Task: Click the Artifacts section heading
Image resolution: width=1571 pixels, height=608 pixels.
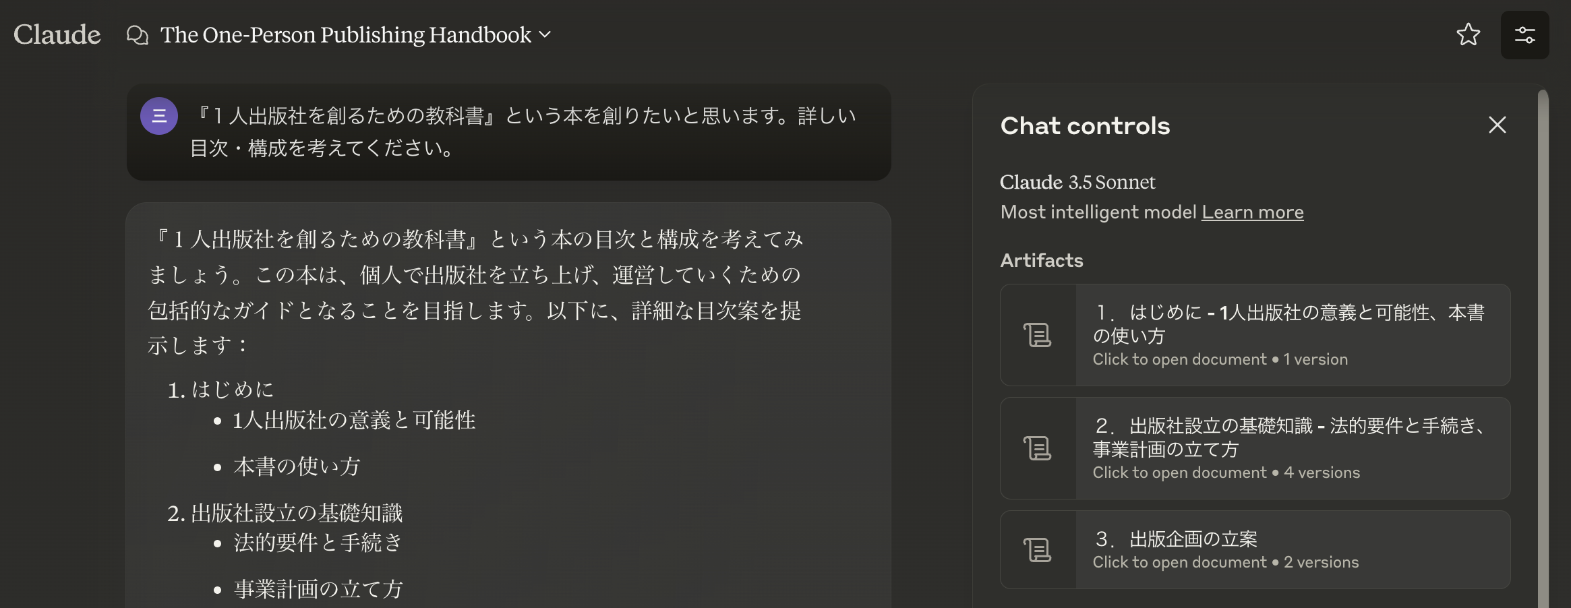Action: point(1041,260)
